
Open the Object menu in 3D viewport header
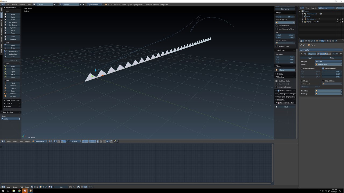(28, 142)
